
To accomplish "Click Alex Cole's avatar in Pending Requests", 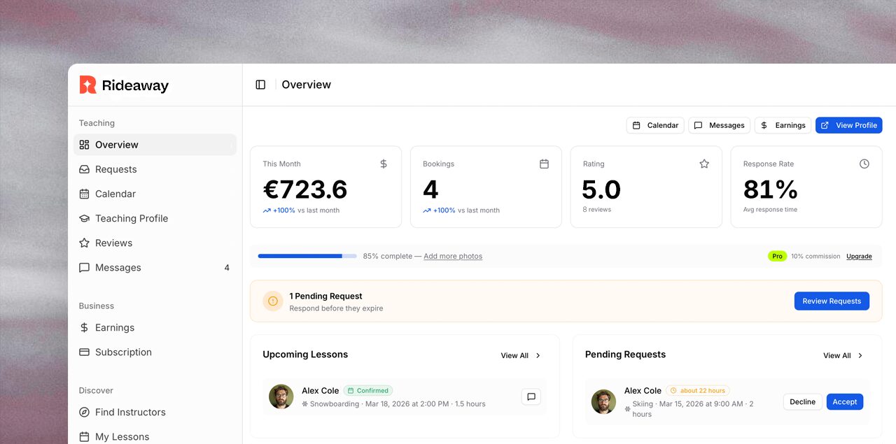I will (x=603, y=402).
